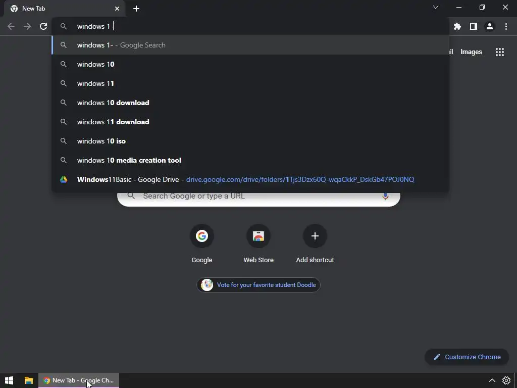
Task: Open a new tab with the plus button
Action: tap(136, 9)
